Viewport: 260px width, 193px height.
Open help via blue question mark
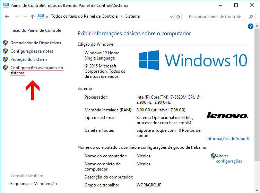pyautogui.click(x=250, y=26)
